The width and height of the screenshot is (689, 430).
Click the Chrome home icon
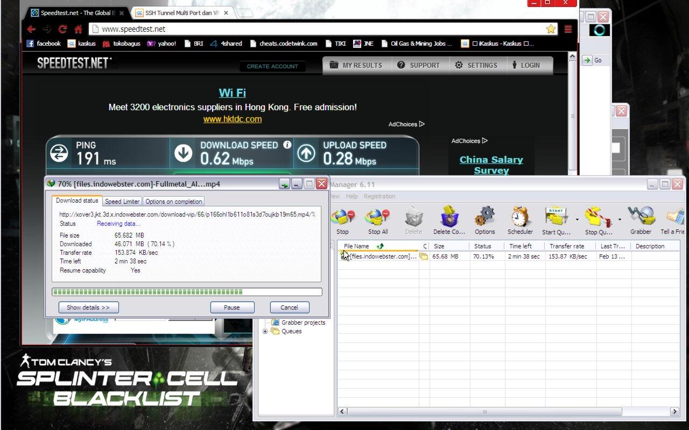78,29
